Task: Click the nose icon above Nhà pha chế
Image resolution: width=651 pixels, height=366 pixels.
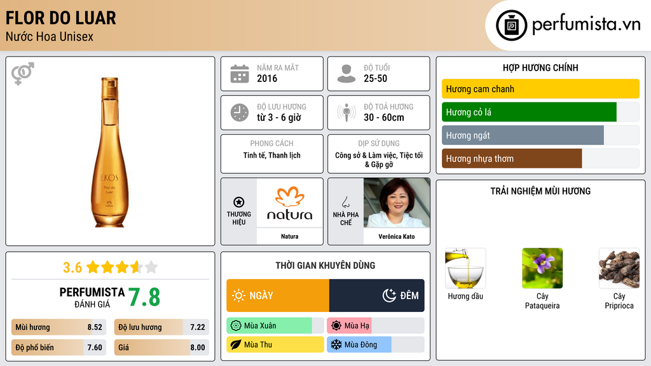Action: click(345, 202)
